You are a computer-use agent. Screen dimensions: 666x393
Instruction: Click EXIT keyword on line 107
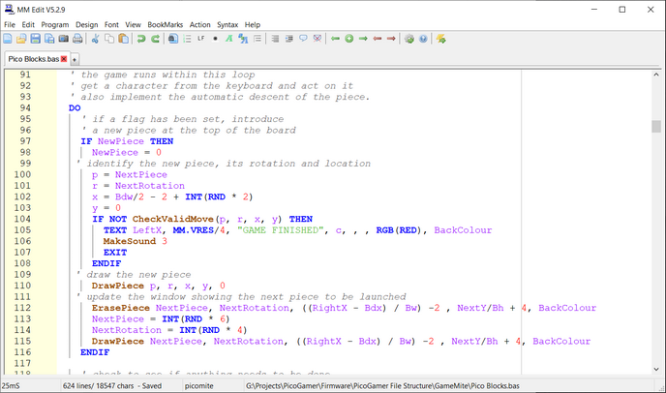pyautogui.click(x=115, y=252)
